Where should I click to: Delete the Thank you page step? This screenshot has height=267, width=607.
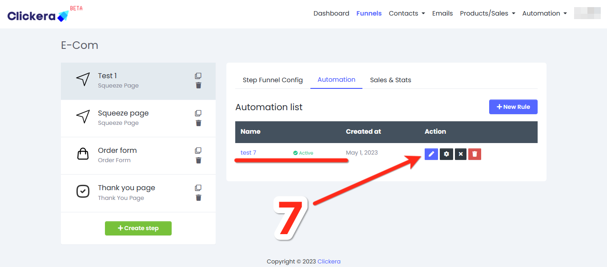pyautogui.click(x=198, y=198)
